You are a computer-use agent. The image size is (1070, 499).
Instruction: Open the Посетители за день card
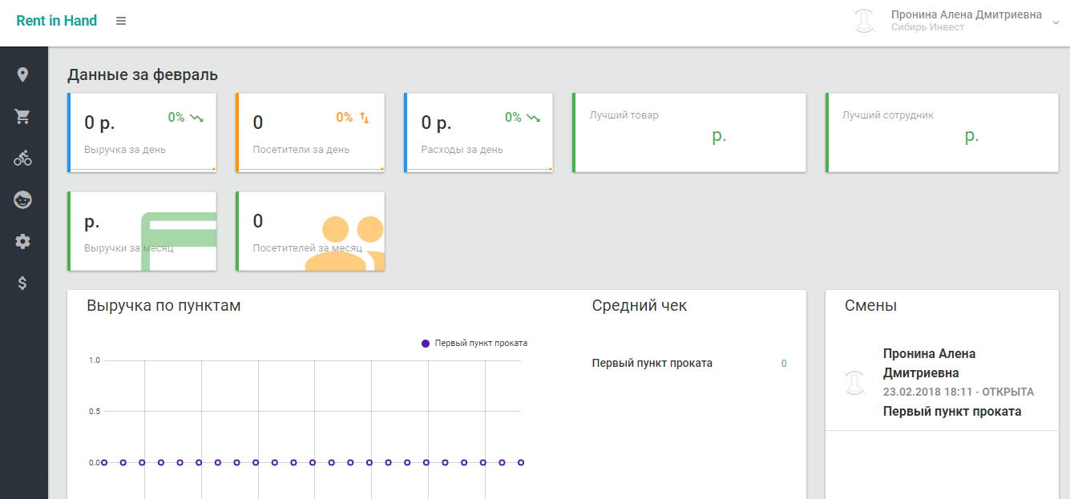(310, 133)
